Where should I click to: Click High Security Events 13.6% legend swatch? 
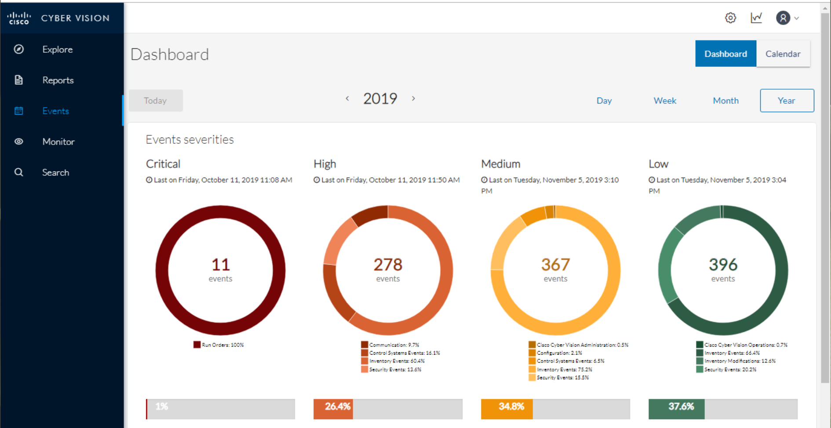[364, 370]
